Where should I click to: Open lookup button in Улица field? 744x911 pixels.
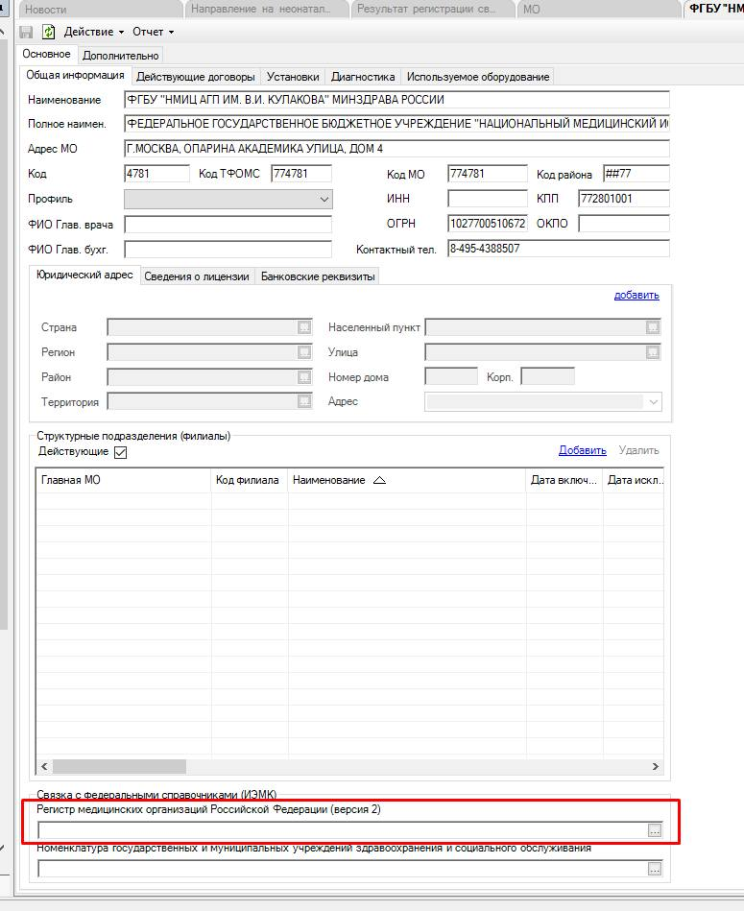pos(653,352)
